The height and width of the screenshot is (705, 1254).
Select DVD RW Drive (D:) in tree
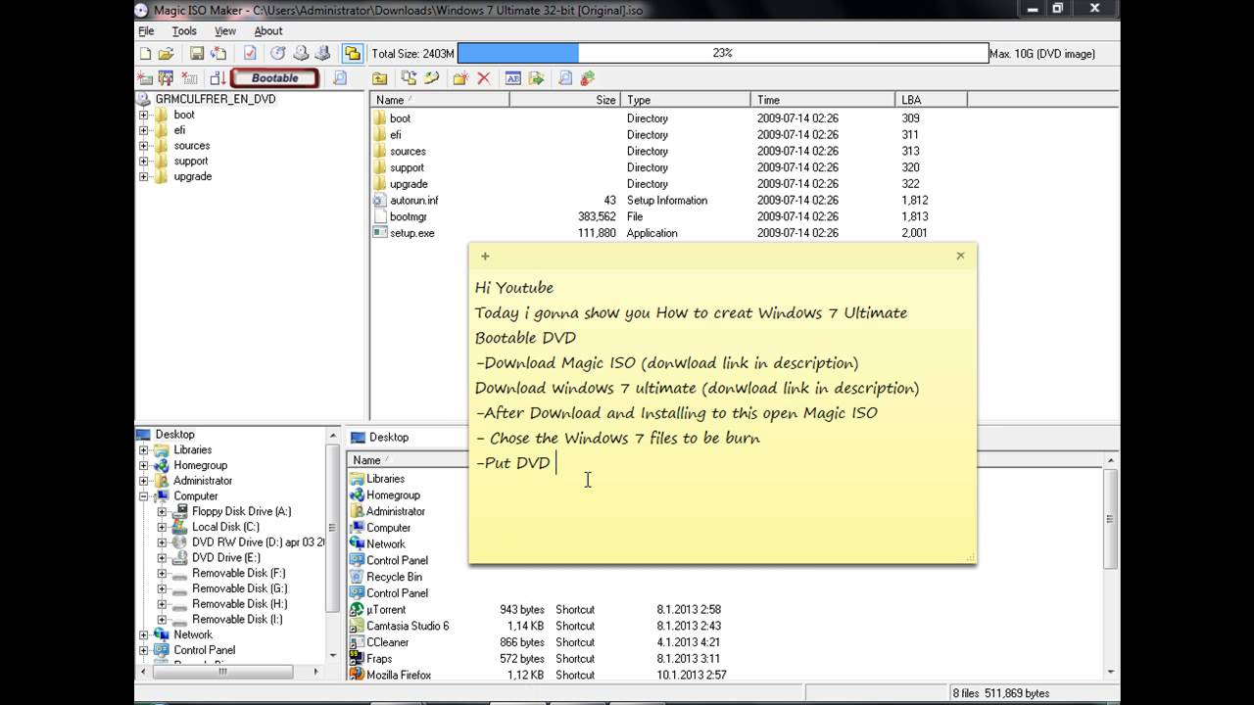(258, 542)
